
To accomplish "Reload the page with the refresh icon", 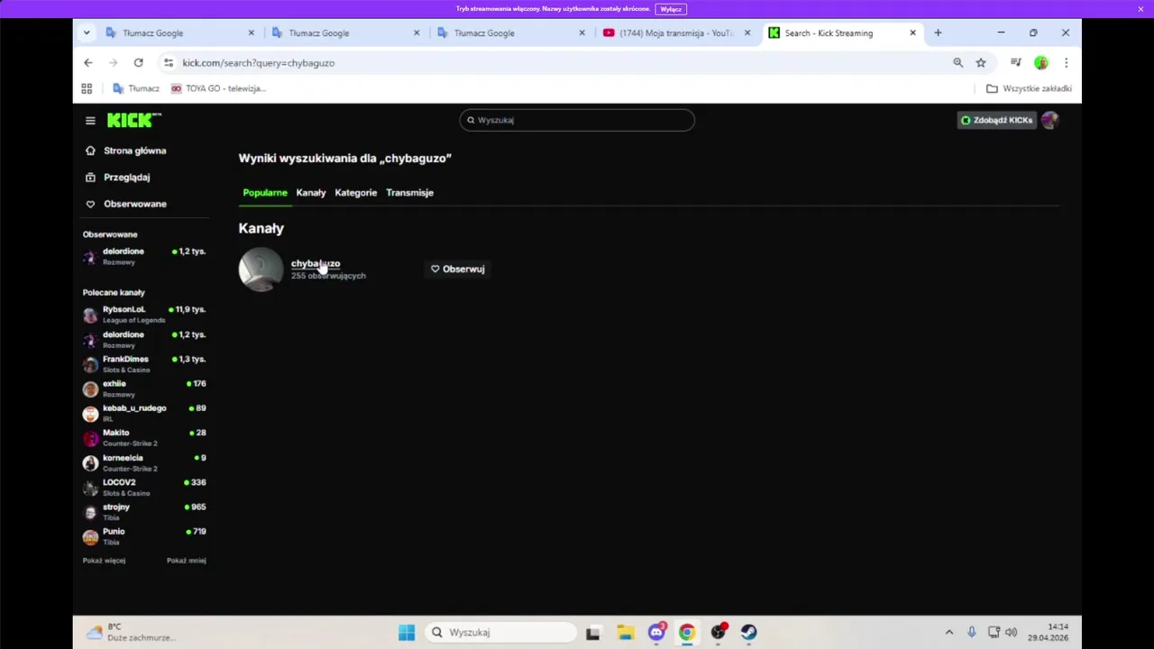I will coord(138,62).
